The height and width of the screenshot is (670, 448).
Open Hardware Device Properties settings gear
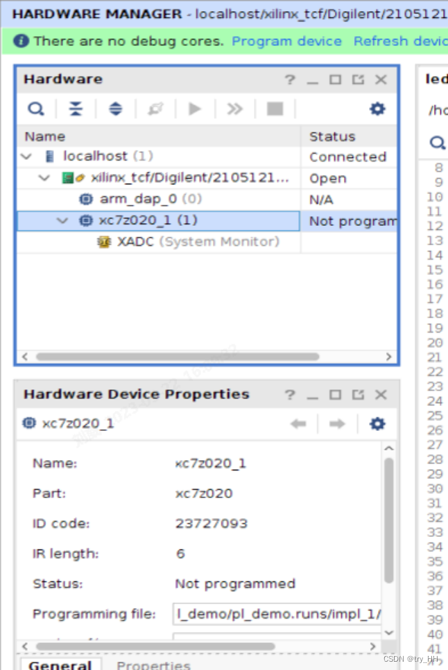pyautogui.click(x=377, y=424)
